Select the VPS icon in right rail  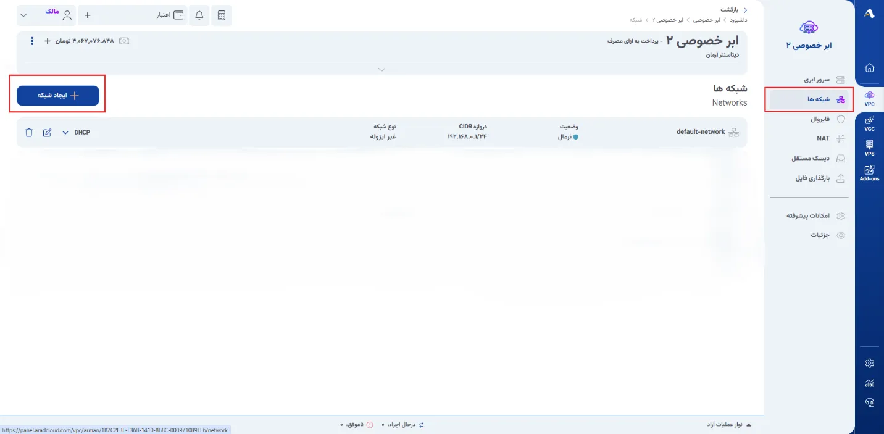click(x=869, y=148)
